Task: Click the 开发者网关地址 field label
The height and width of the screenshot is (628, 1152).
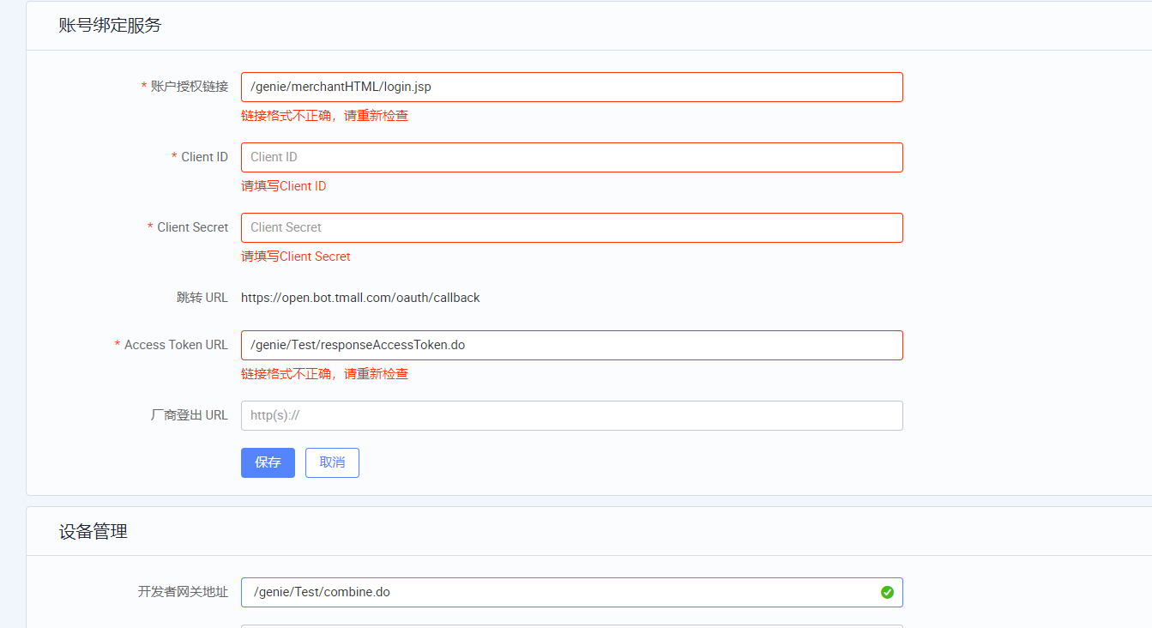Action: point(183,592)
